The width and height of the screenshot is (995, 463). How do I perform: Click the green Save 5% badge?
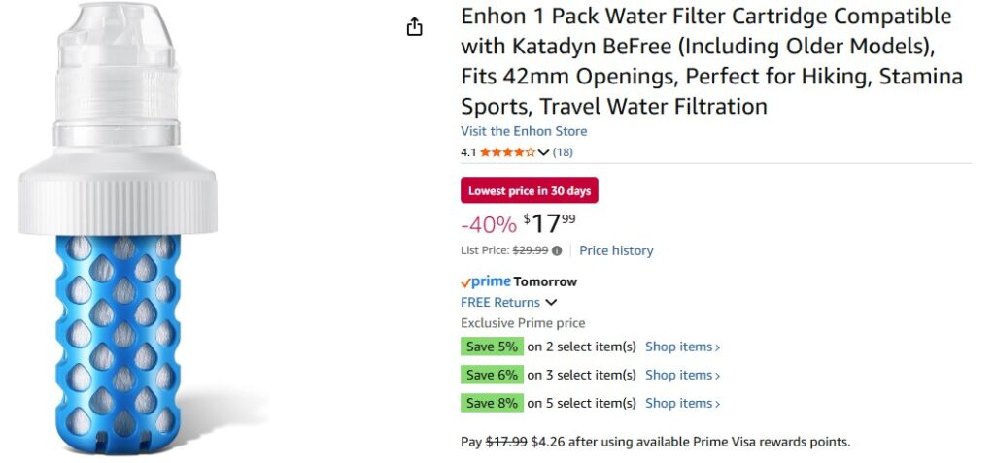pos(492,347)
